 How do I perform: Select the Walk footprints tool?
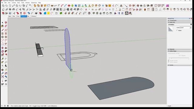tap(2, 84)
